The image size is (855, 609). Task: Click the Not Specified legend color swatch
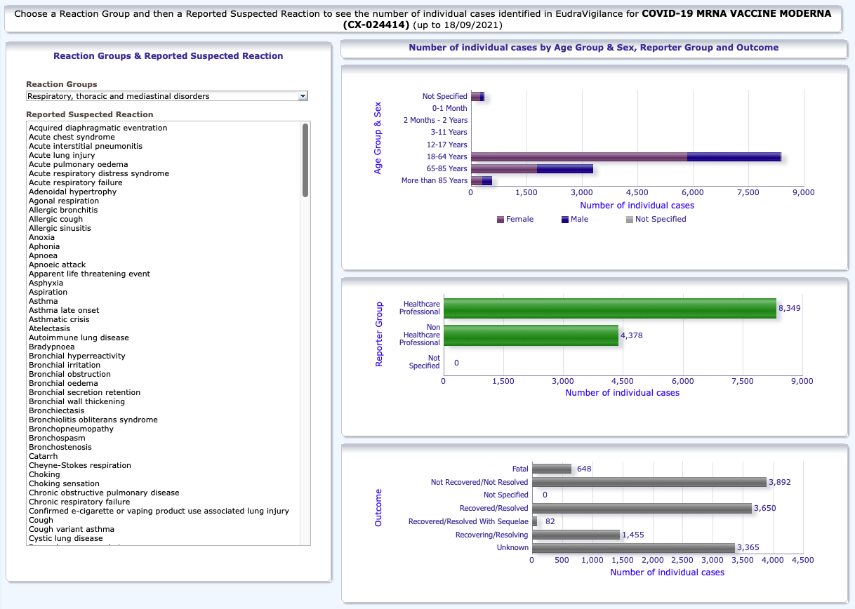pyautogui.click(x=629, y=220)
